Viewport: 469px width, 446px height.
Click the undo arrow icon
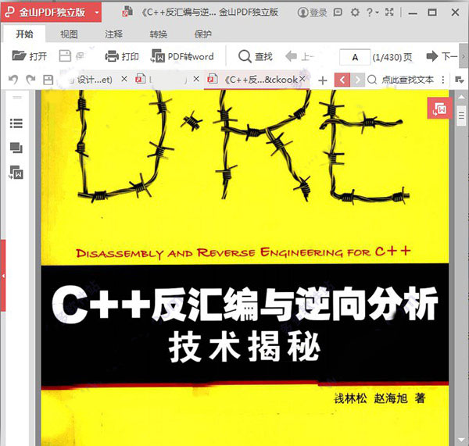pos(13,80)
